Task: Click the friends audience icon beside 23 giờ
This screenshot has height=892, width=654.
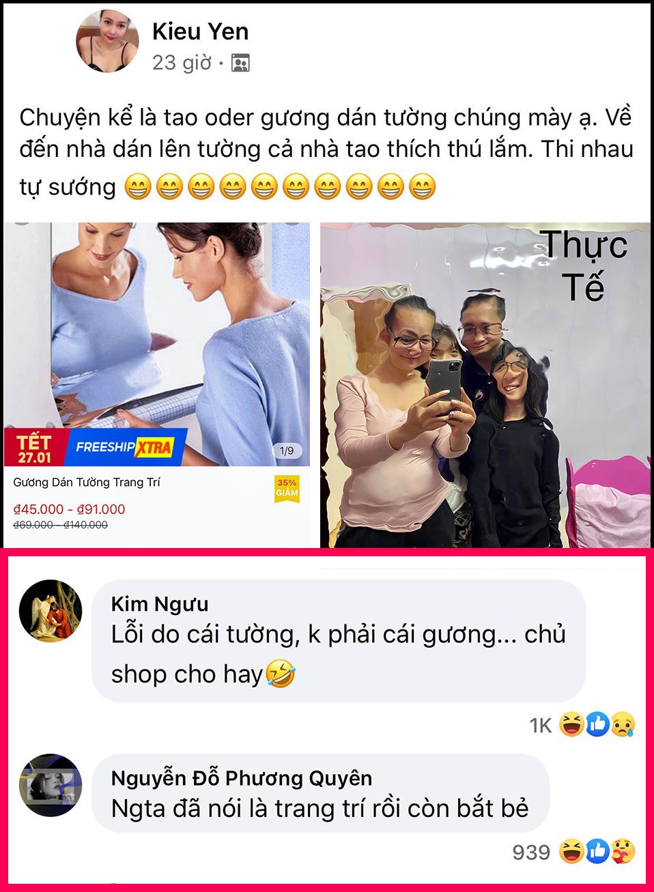Action: click(x=240, y=63)
